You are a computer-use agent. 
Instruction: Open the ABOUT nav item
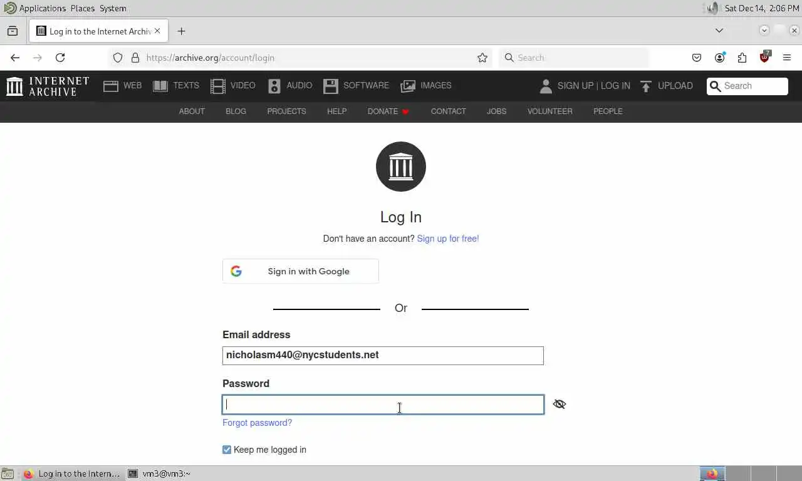coord(192,111)
